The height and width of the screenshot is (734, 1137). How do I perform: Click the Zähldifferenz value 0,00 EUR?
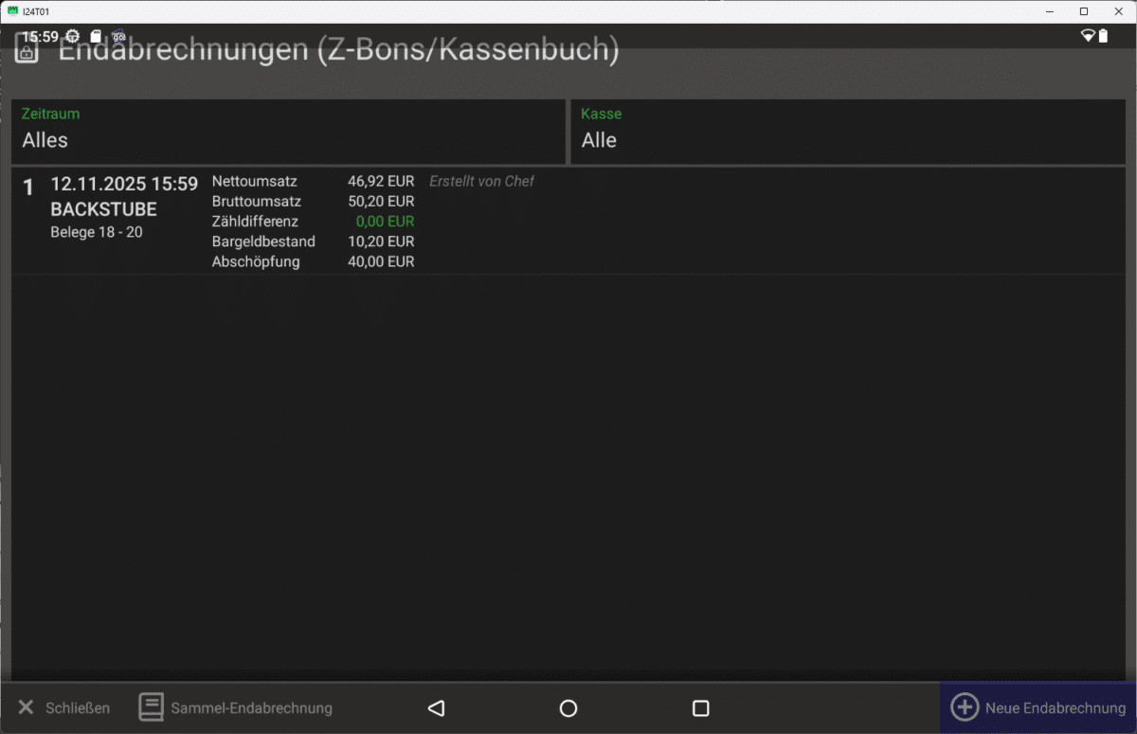385,222
